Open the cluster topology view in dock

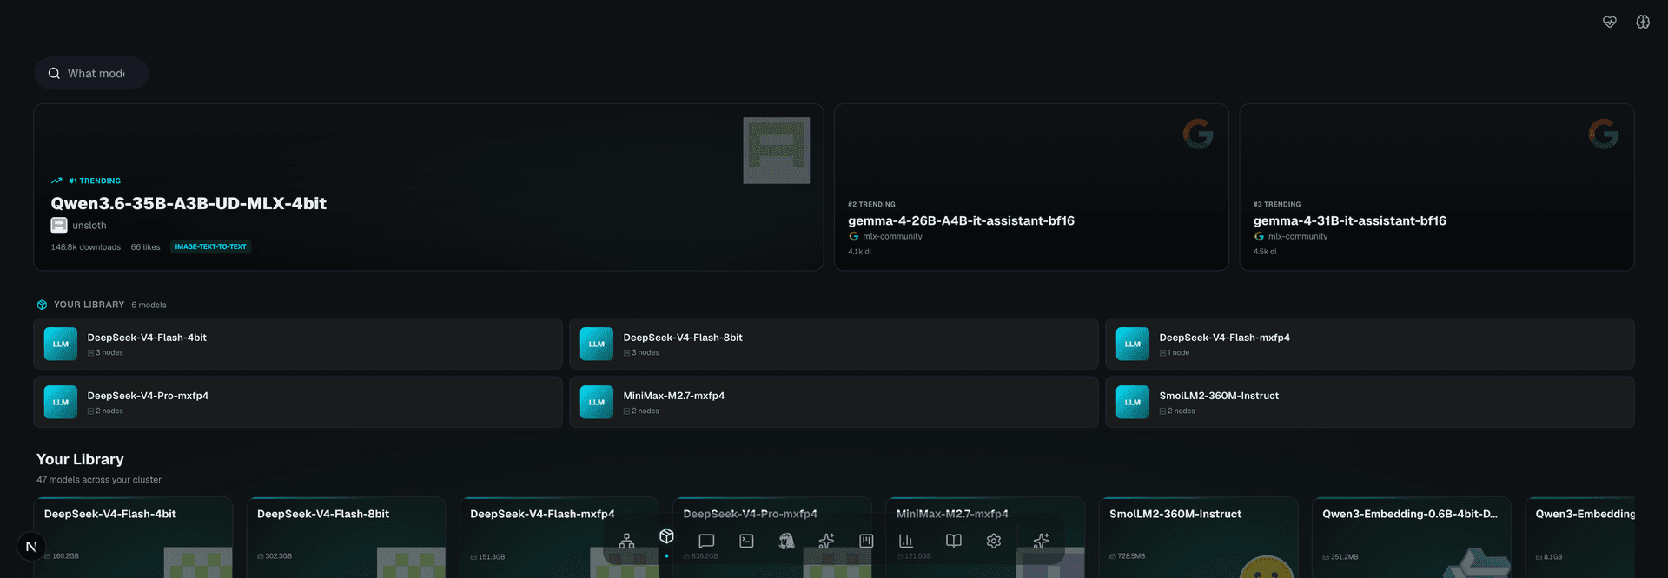(x=626, y=541)
